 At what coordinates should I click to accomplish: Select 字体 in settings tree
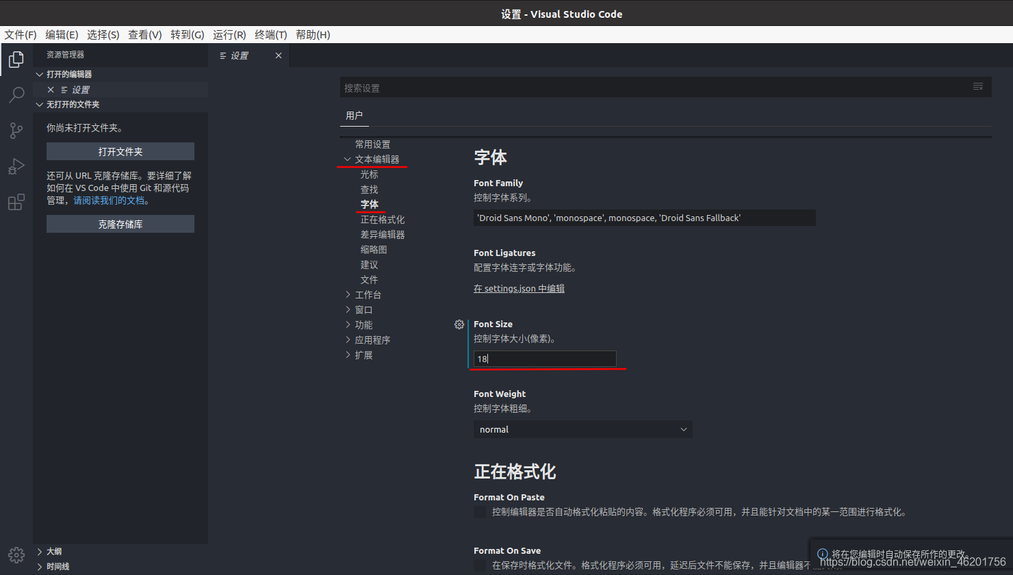pos(370,205)
